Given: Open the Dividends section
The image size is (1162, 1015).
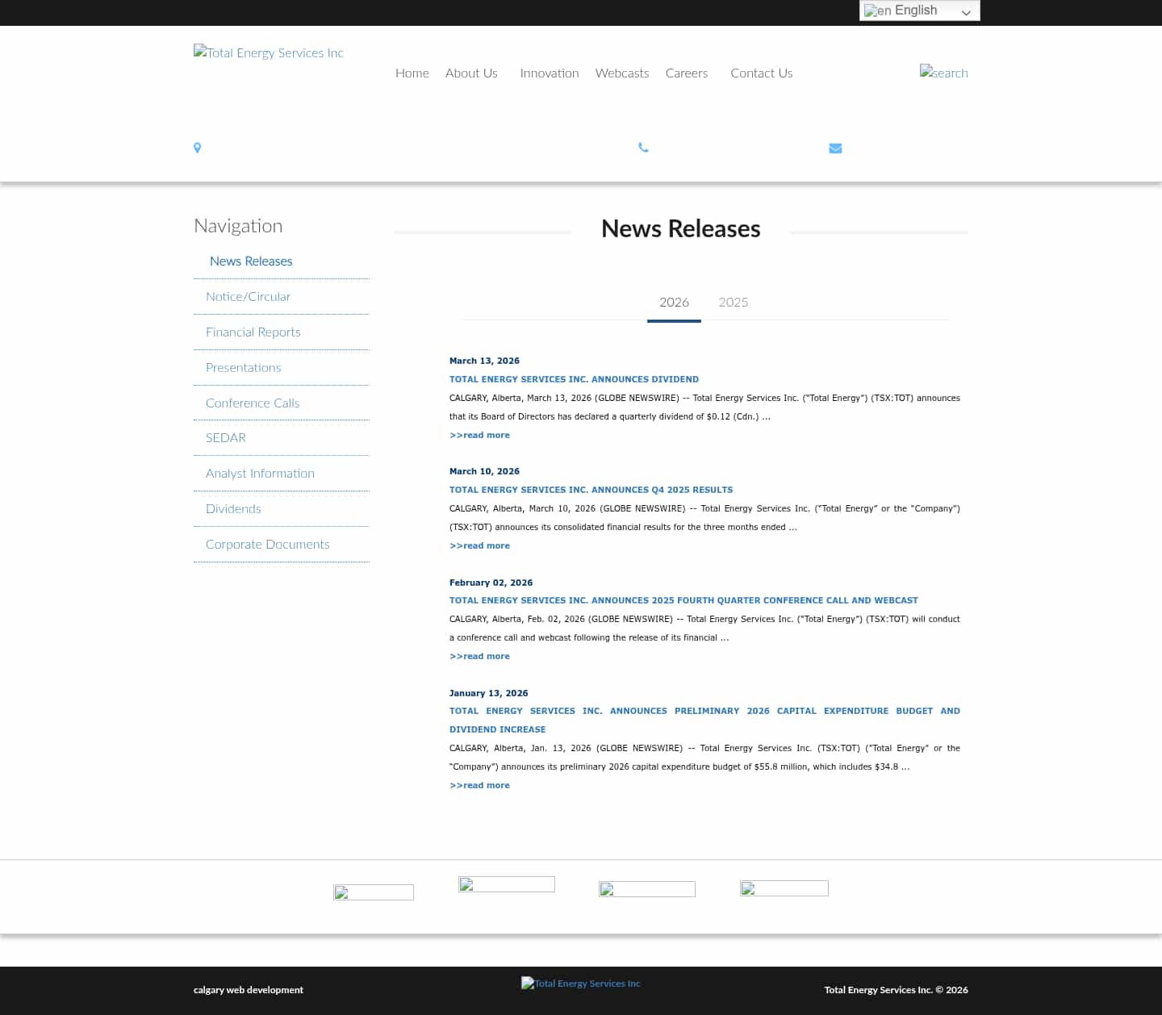Looking at the screenshot, I should pyautogui.click(x=233, y=508).
